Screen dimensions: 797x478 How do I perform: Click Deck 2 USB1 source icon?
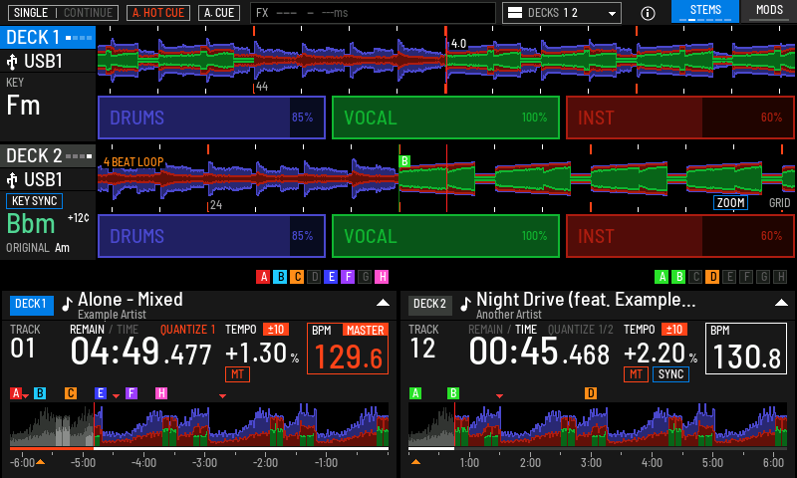click(x=12, y=180)
